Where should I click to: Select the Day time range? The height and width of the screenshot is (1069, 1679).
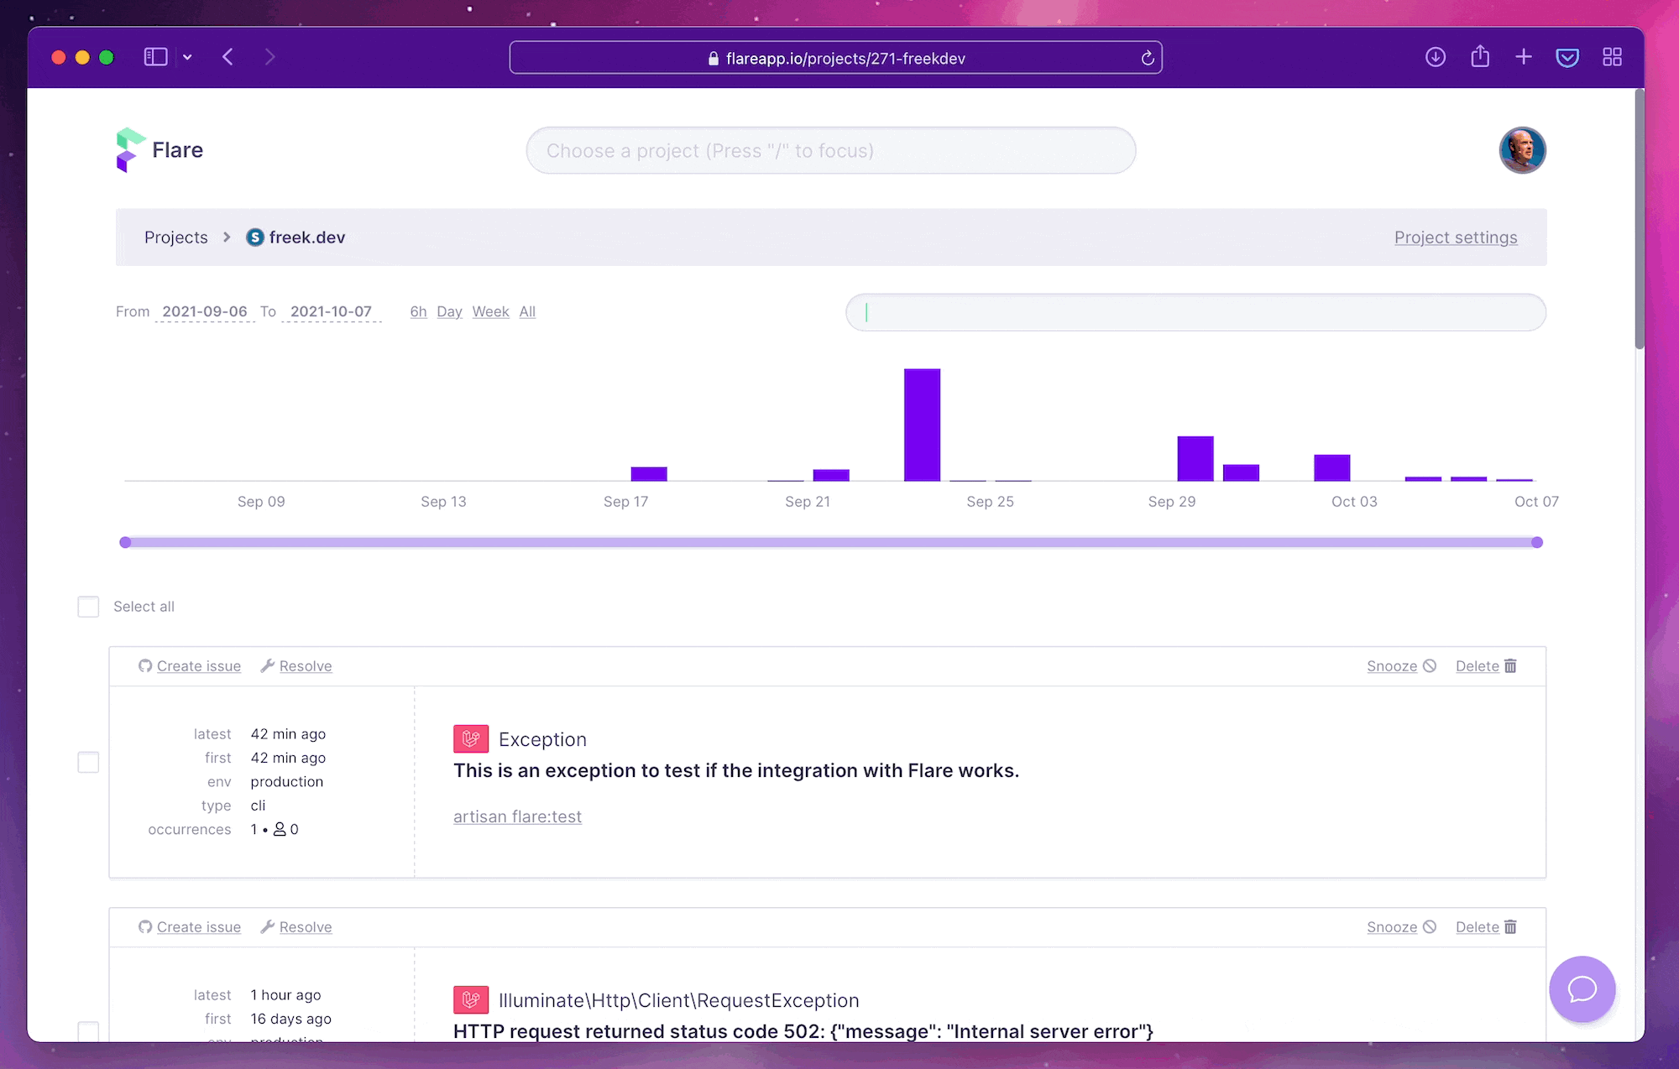[x=449, y=311]
